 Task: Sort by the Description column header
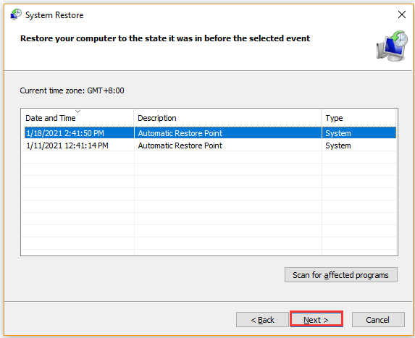(x=228, y=118)
